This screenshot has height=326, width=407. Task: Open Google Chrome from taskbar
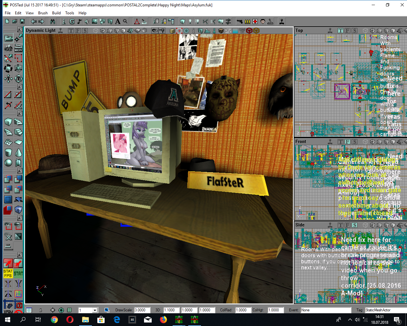pyautogui.click(x=54, y=320)
